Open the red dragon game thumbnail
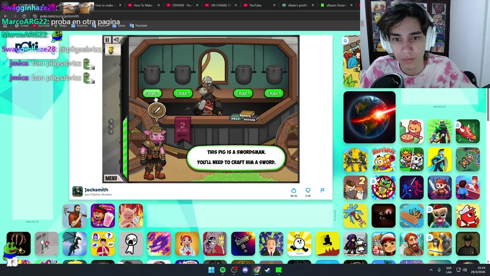Viewport: 490px width, 276px height. click(x=467, y=131)
